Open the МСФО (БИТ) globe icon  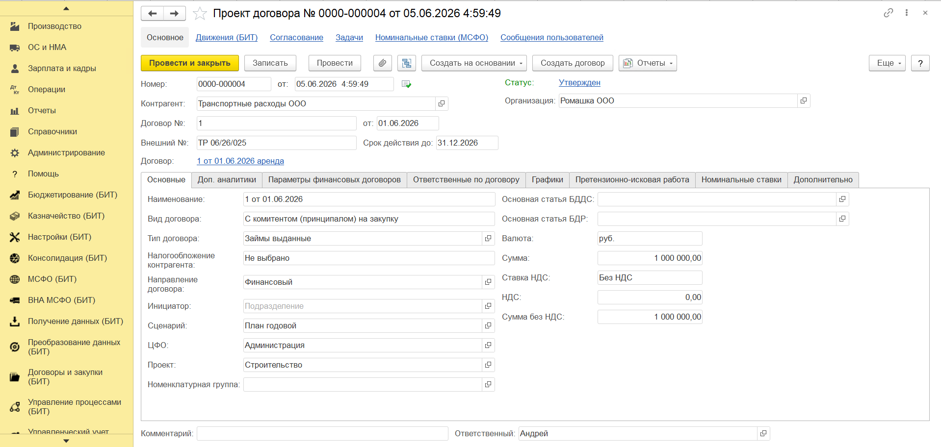pyautogui.click(x=15, y=279)
